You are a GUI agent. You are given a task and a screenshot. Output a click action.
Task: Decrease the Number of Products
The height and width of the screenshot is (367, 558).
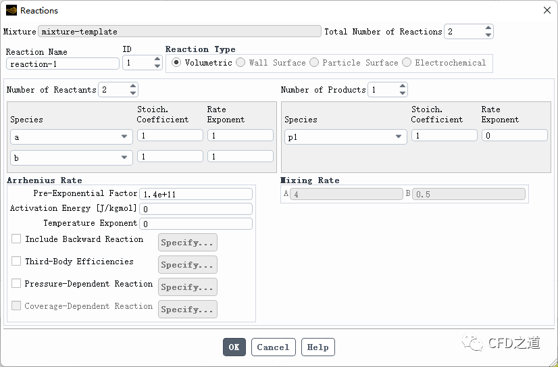pyautogui.click(x=403, y=93)
